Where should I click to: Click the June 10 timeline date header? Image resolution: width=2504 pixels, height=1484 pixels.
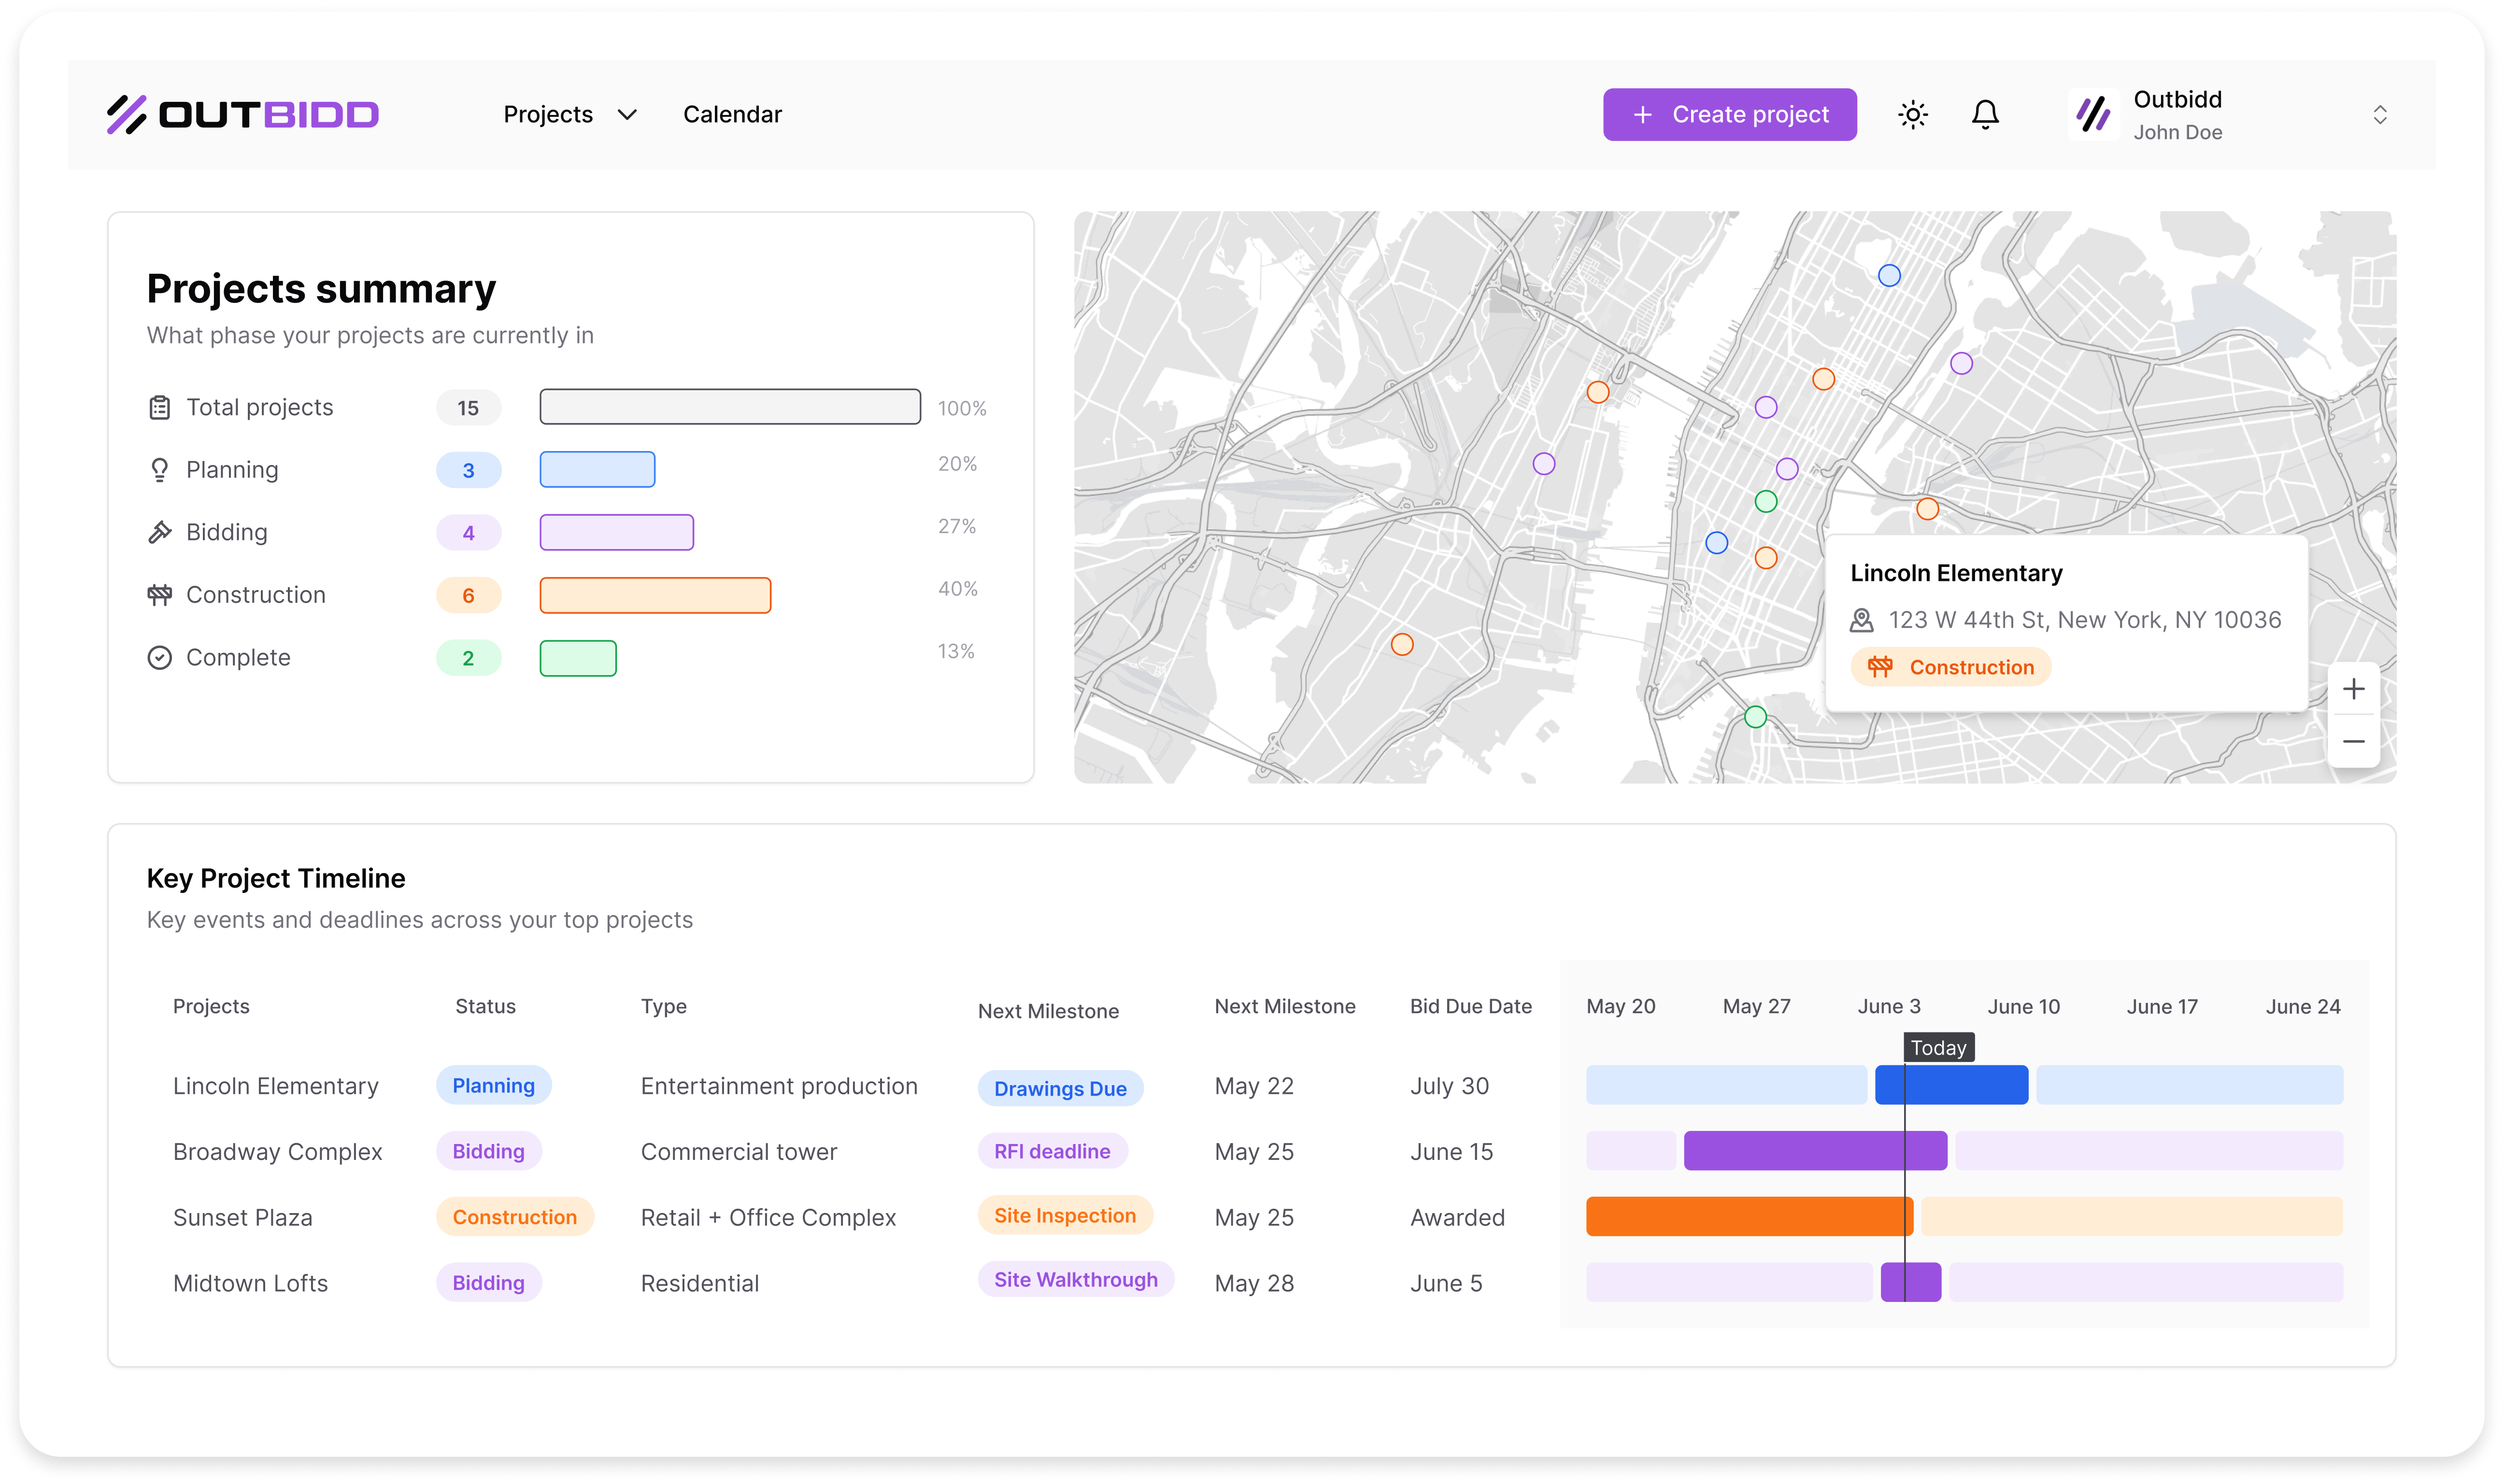(x=2023, y=1006)
